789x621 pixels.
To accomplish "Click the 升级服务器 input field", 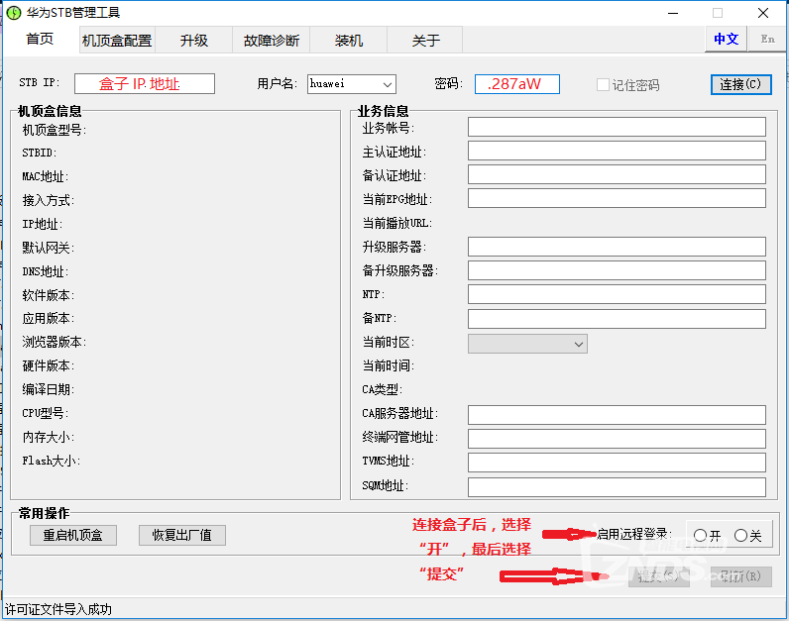I will click(x=617, y=247).
